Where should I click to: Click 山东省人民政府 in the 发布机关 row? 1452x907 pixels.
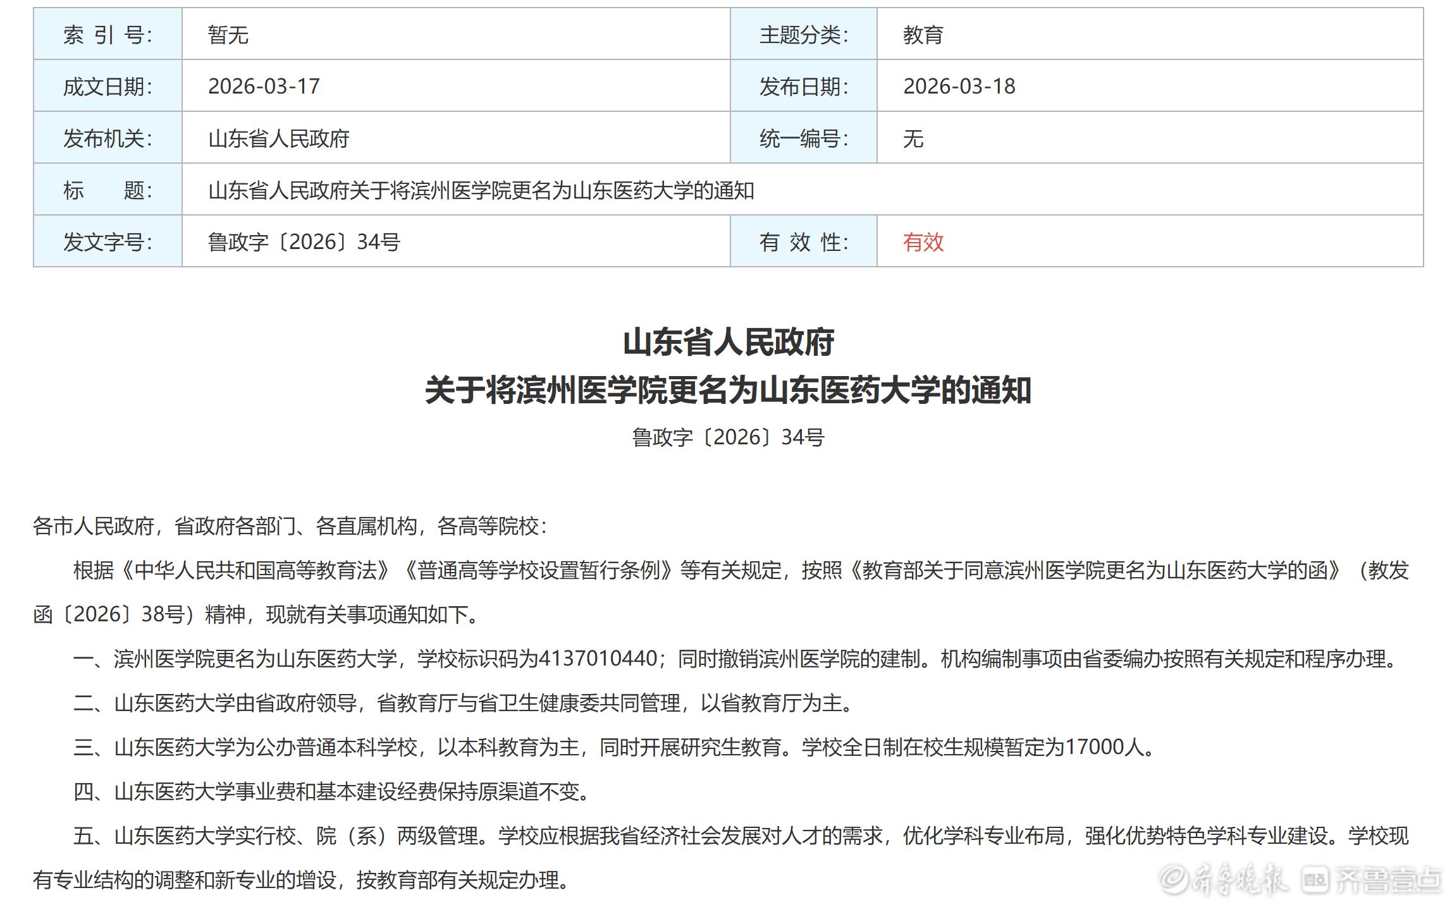click(x=278, y=138)
